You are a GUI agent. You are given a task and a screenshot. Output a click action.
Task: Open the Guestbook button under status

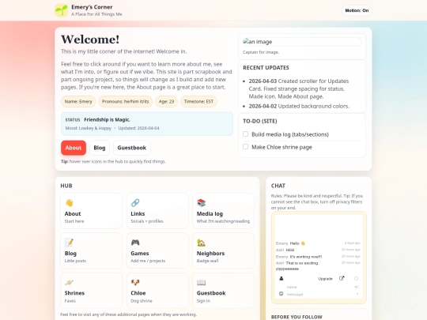click(132, 148)
